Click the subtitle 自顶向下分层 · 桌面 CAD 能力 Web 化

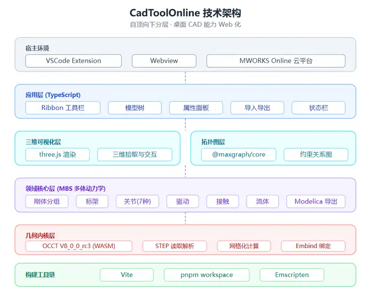pos(185,24)
